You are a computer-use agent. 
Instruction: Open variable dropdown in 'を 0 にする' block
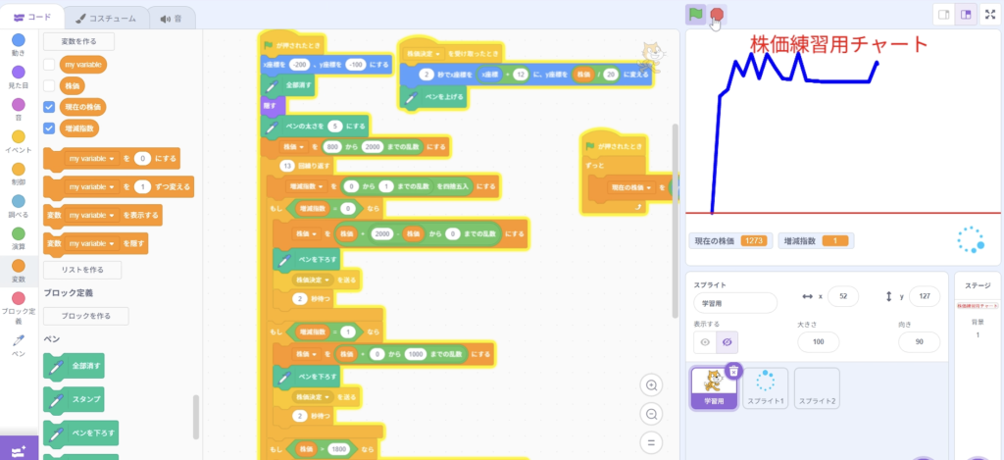coord(92,158)
